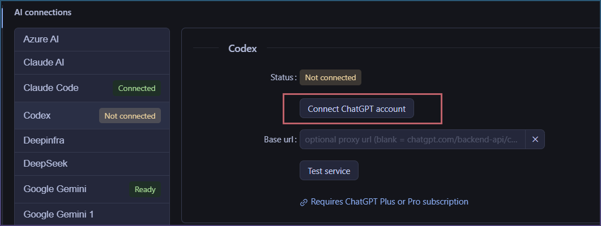Select the Codex connection entry

click(x=92, y=115)
